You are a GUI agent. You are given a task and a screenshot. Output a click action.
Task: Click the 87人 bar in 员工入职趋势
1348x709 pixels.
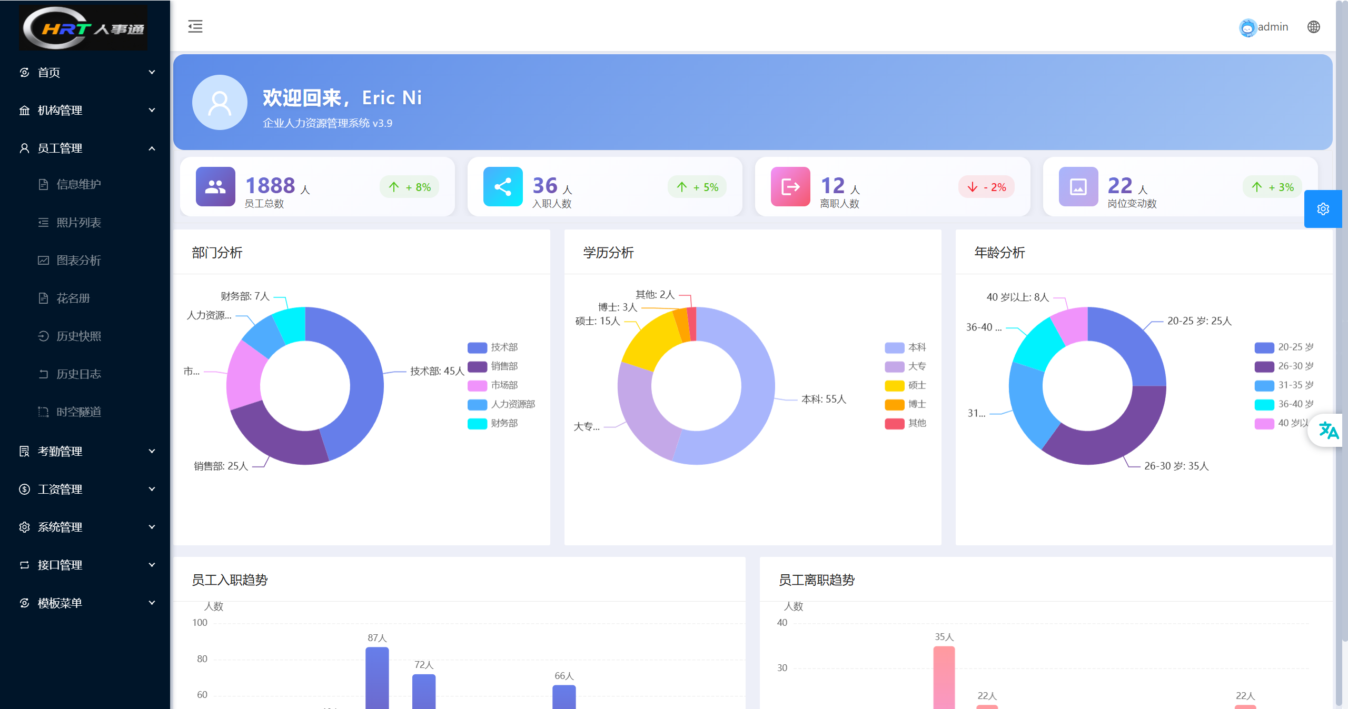[x=377, y=678]
